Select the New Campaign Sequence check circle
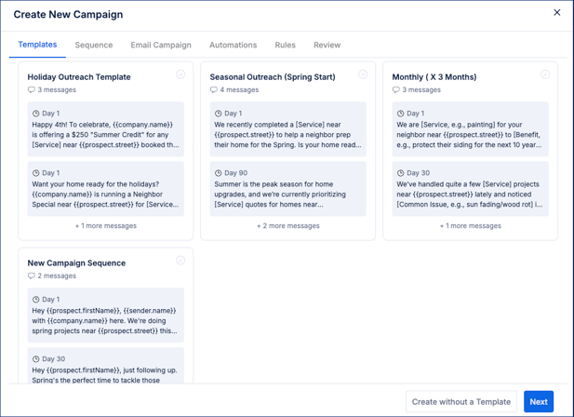 (x=180, y=261)
